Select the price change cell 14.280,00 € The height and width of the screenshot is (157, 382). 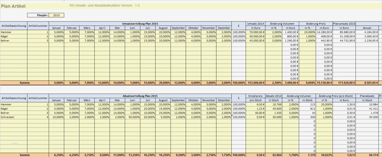324,32
